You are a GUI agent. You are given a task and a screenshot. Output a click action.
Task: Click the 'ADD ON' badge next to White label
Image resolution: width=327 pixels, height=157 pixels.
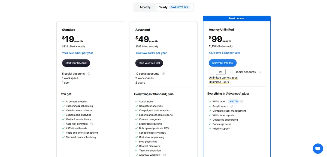(234, 101)
